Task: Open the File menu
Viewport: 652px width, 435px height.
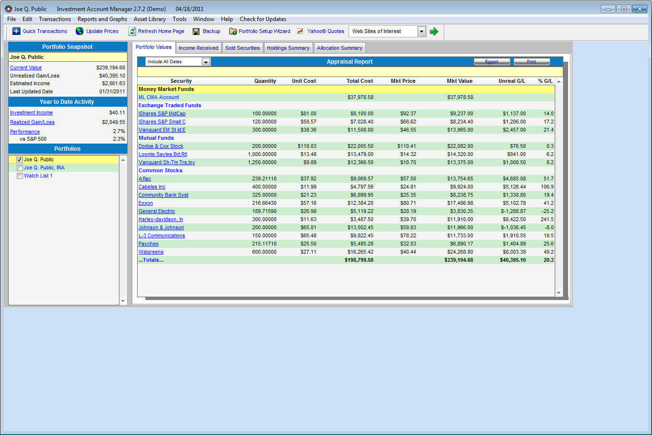Action: (x=12, y=19)
